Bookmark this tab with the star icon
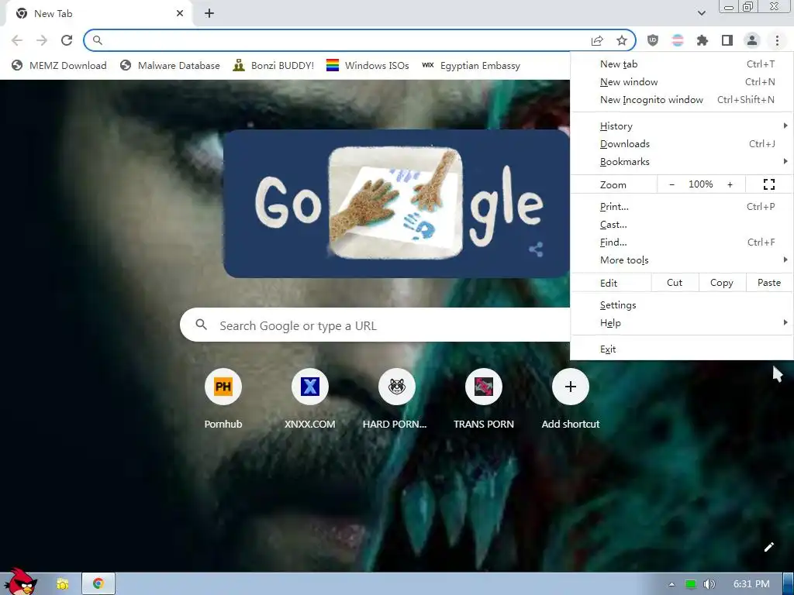The width and height of the screenshot is (794, 595). coord(622,40)
